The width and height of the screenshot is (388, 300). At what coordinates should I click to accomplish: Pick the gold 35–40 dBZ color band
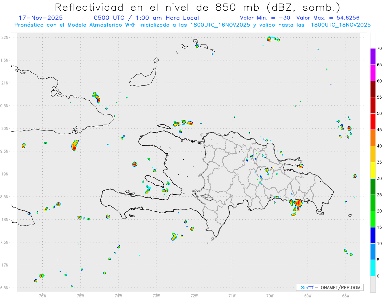click(373, 154)
